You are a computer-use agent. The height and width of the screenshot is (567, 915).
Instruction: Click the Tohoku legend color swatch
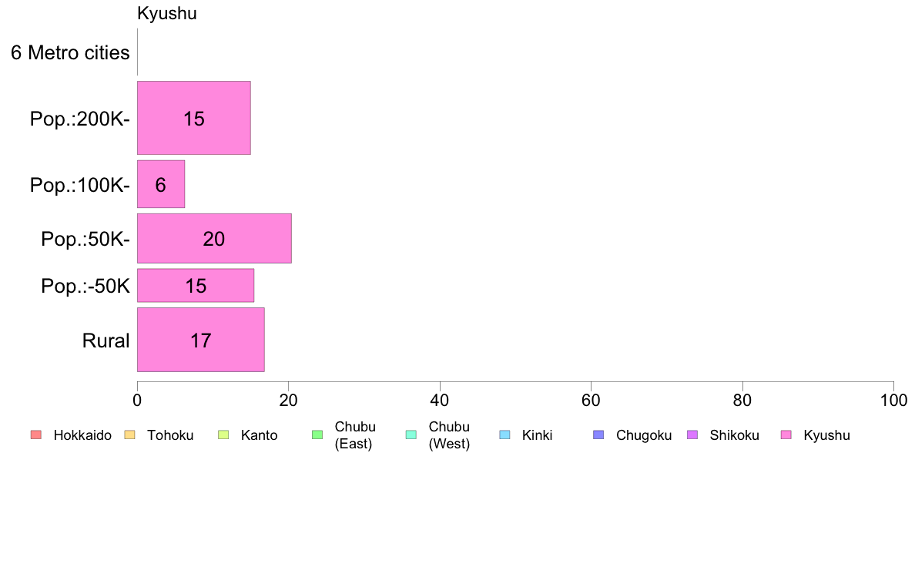(x=130, y=435)
